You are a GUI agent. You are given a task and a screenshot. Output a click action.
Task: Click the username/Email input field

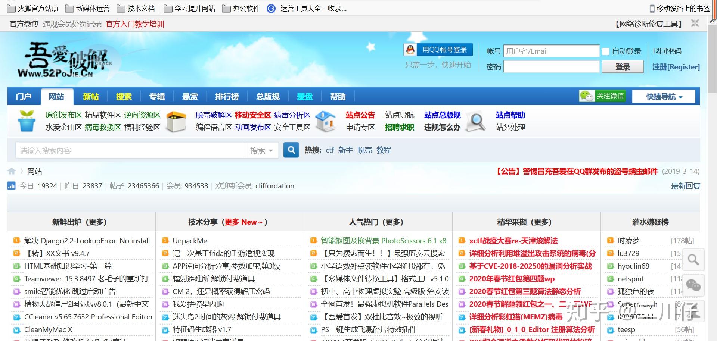point(551,51)
